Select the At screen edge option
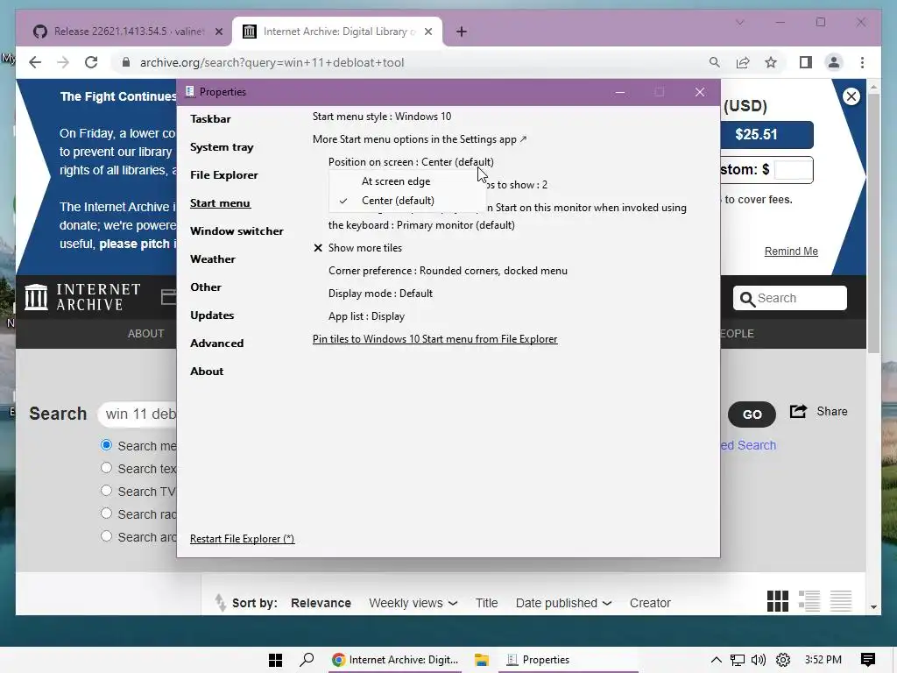This screenshot has height=673, width=897. click(396, 181)
